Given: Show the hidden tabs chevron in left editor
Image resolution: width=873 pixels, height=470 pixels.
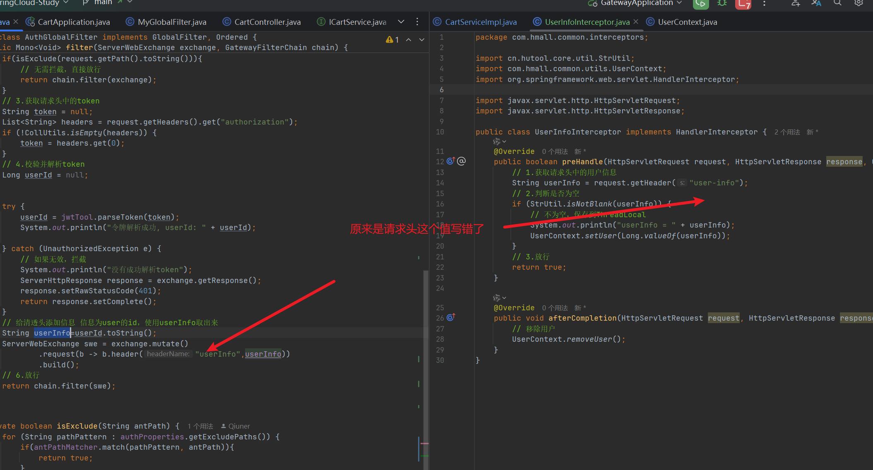Looking at the screenshot, I should click(x=401, y=22).
